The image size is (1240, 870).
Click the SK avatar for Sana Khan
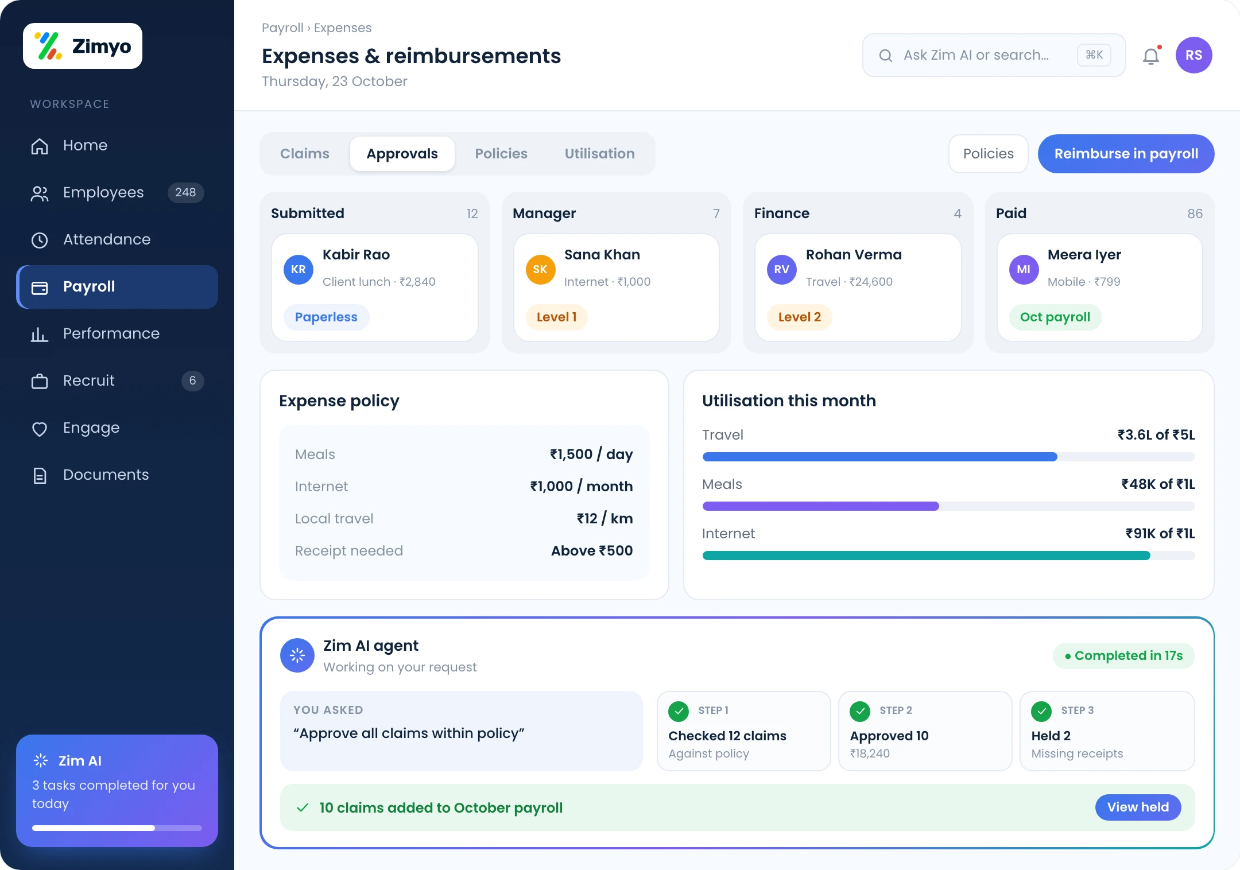coord(540,269)
